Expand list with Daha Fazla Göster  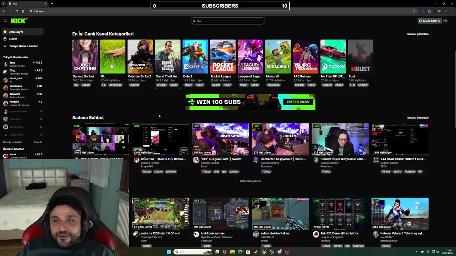[12, 142]
